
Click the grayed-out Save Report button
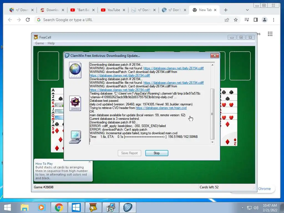(x=129, y=153)
